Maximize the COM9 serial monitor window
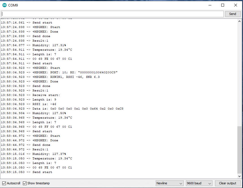Viewport: 243px width, 188px height. click(223, 5)
